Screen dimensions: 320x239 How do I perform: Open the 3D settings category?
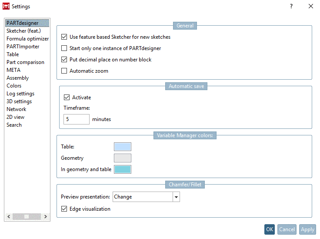(19, 101)
